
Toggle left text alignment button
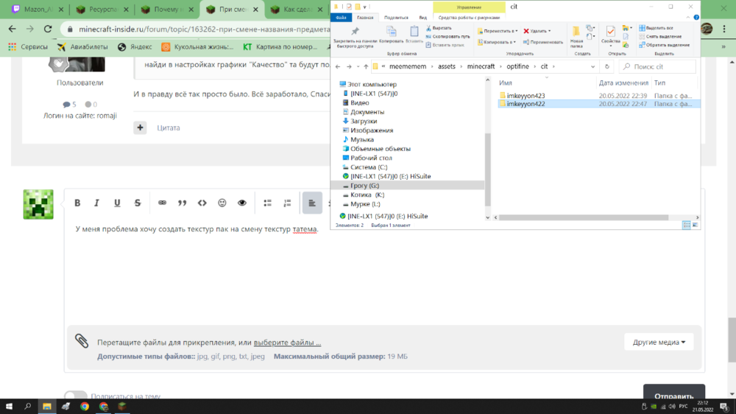click(312, 203)
